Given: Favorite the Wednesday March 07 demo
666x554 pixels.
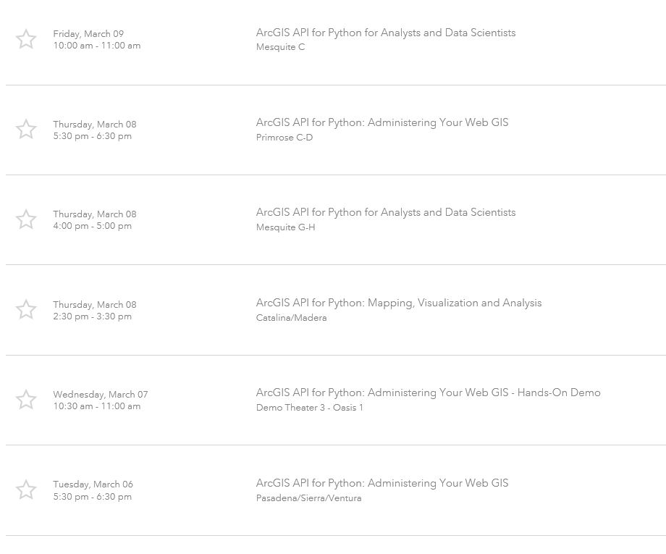Looking at the screenshot, I should [26, 399].
